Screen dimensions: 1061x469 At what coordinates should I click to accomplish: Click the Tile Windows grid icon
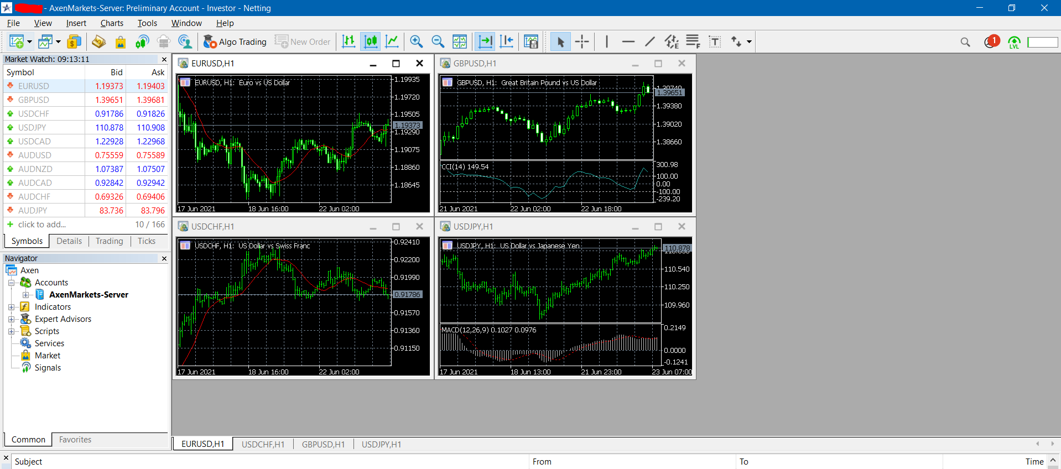click(x=460, y=41)
